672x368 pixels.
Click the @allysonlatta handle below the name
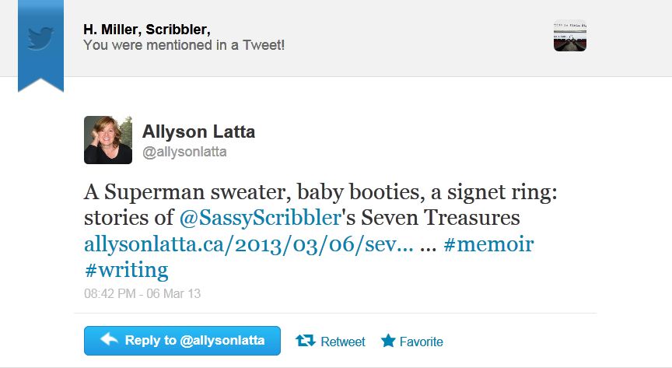184,152
